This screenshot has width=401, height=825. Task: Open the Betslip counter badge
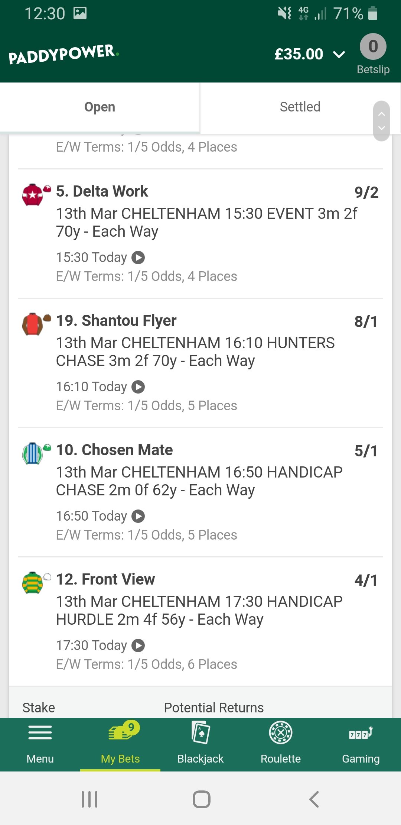(x=373, y=46)
